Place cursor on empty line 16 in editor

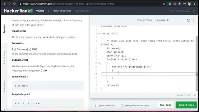pyautogui.click(x=149, y=74)
